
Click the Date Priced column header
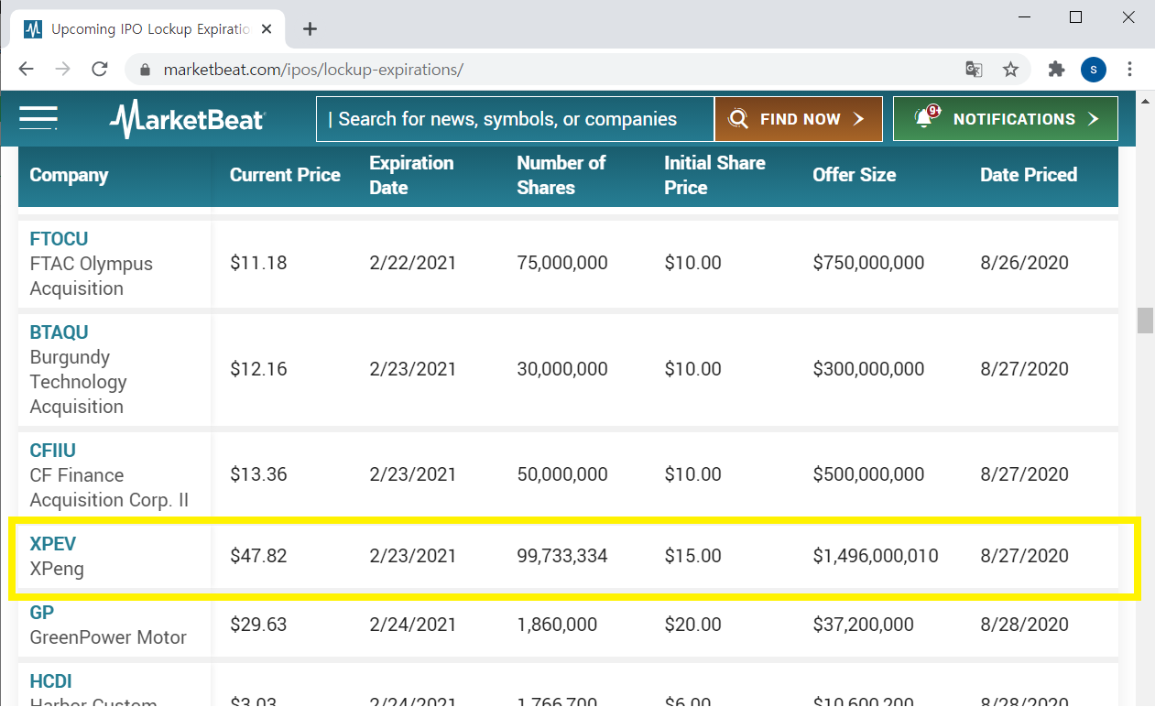(x=1029, y=175)
